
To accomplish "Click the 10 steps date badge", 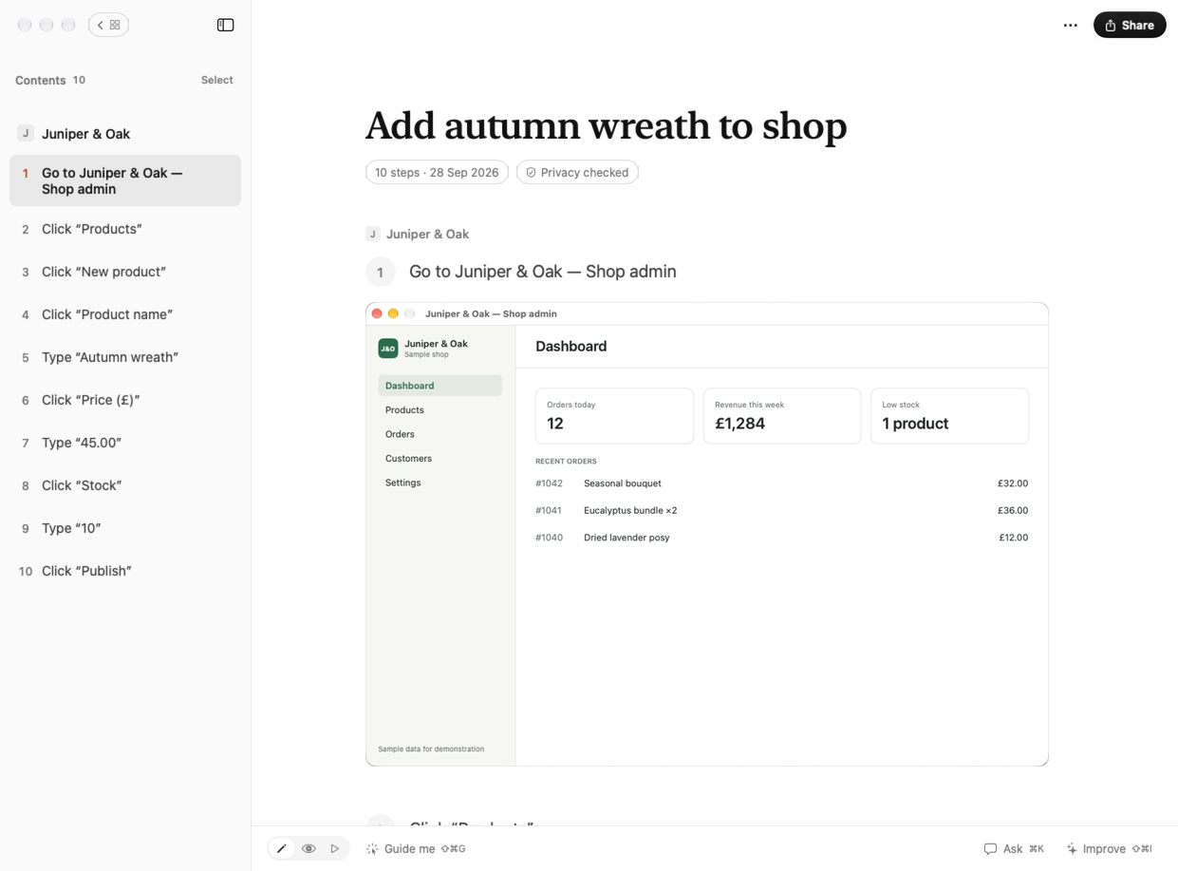I will coord(437,172).
